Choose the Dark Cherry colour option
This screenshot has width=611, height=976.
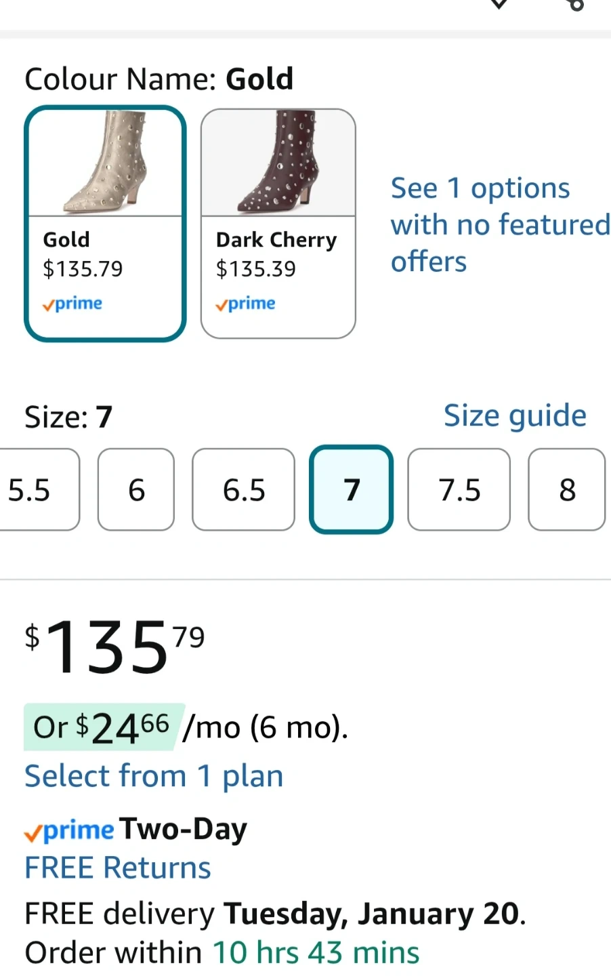278,224
